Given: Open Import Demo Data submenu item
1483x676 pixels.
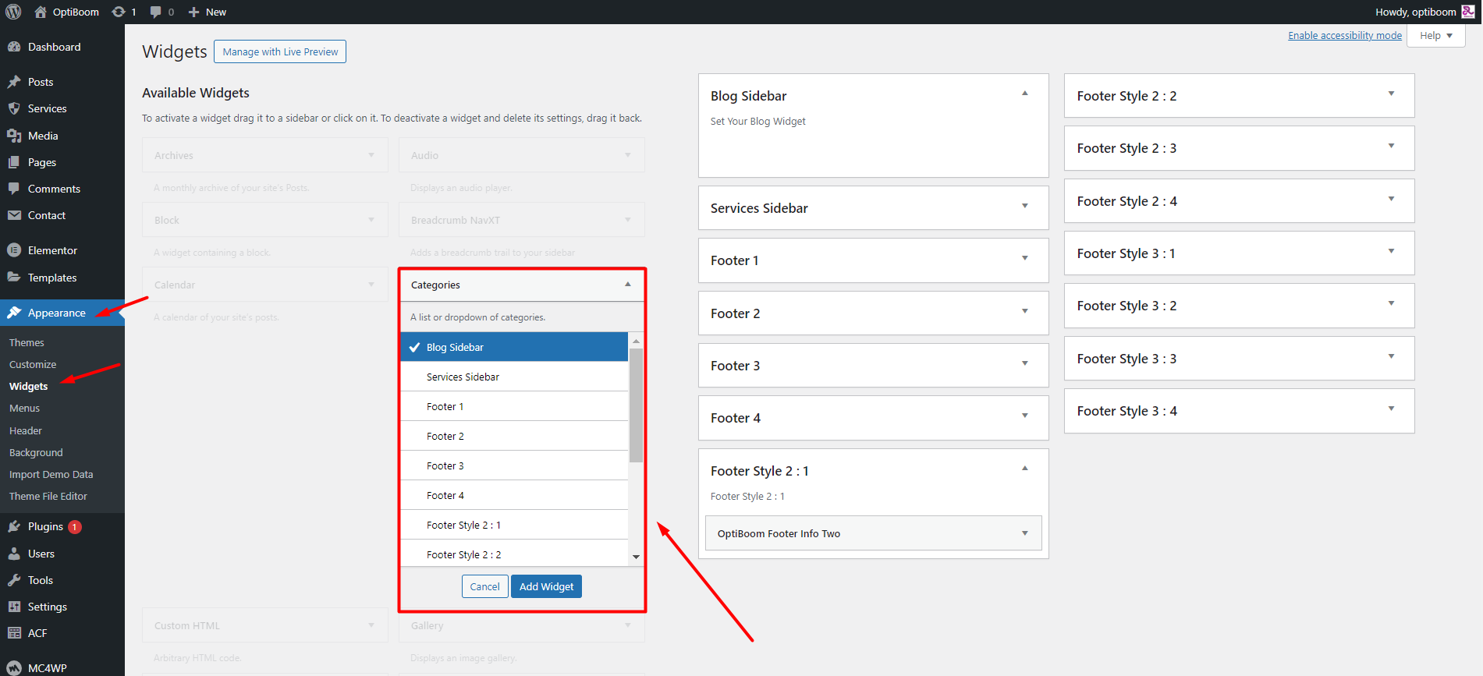Looking at the screenshot, I should [x=51, y=474].
